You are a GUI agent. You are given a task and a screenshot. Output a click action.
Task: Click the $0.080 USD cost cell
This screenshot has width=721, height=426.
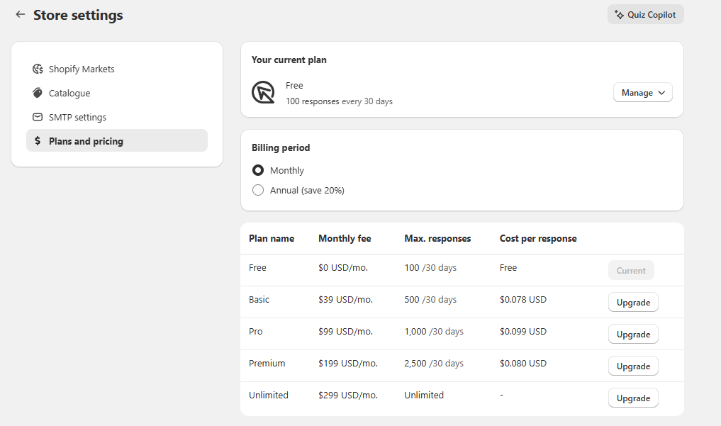click(x=522, y=364)
